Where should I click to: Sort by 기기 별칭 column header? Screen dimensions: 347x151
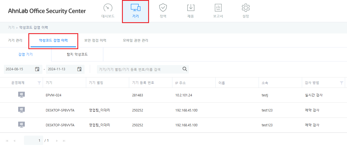point(96,83)
